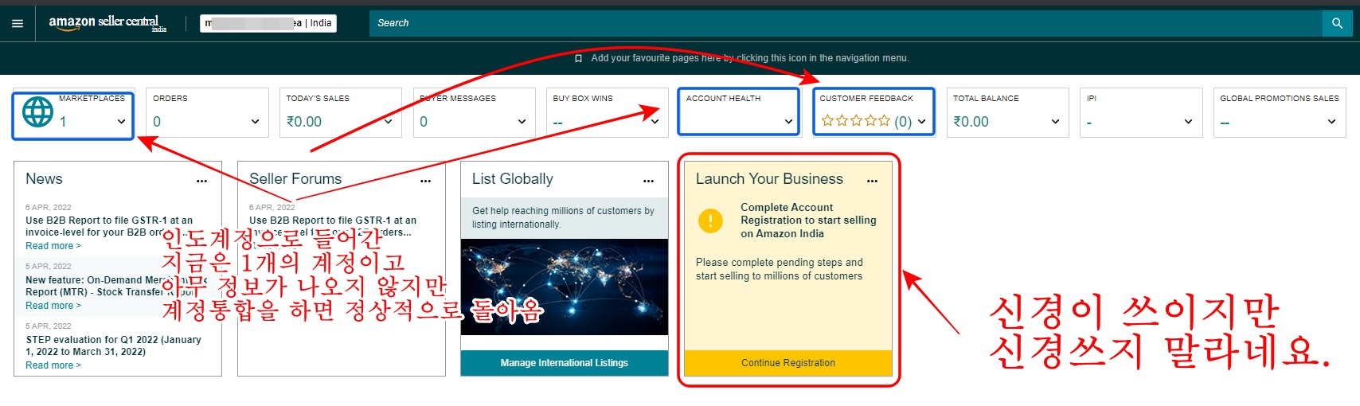Click the Customer Feedback star rating
This screenshot has height=406, width=1360.
[x=856, y=121]
